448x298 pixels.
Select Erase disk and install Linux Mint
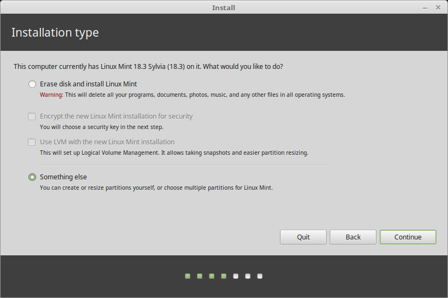pos(32,84)
